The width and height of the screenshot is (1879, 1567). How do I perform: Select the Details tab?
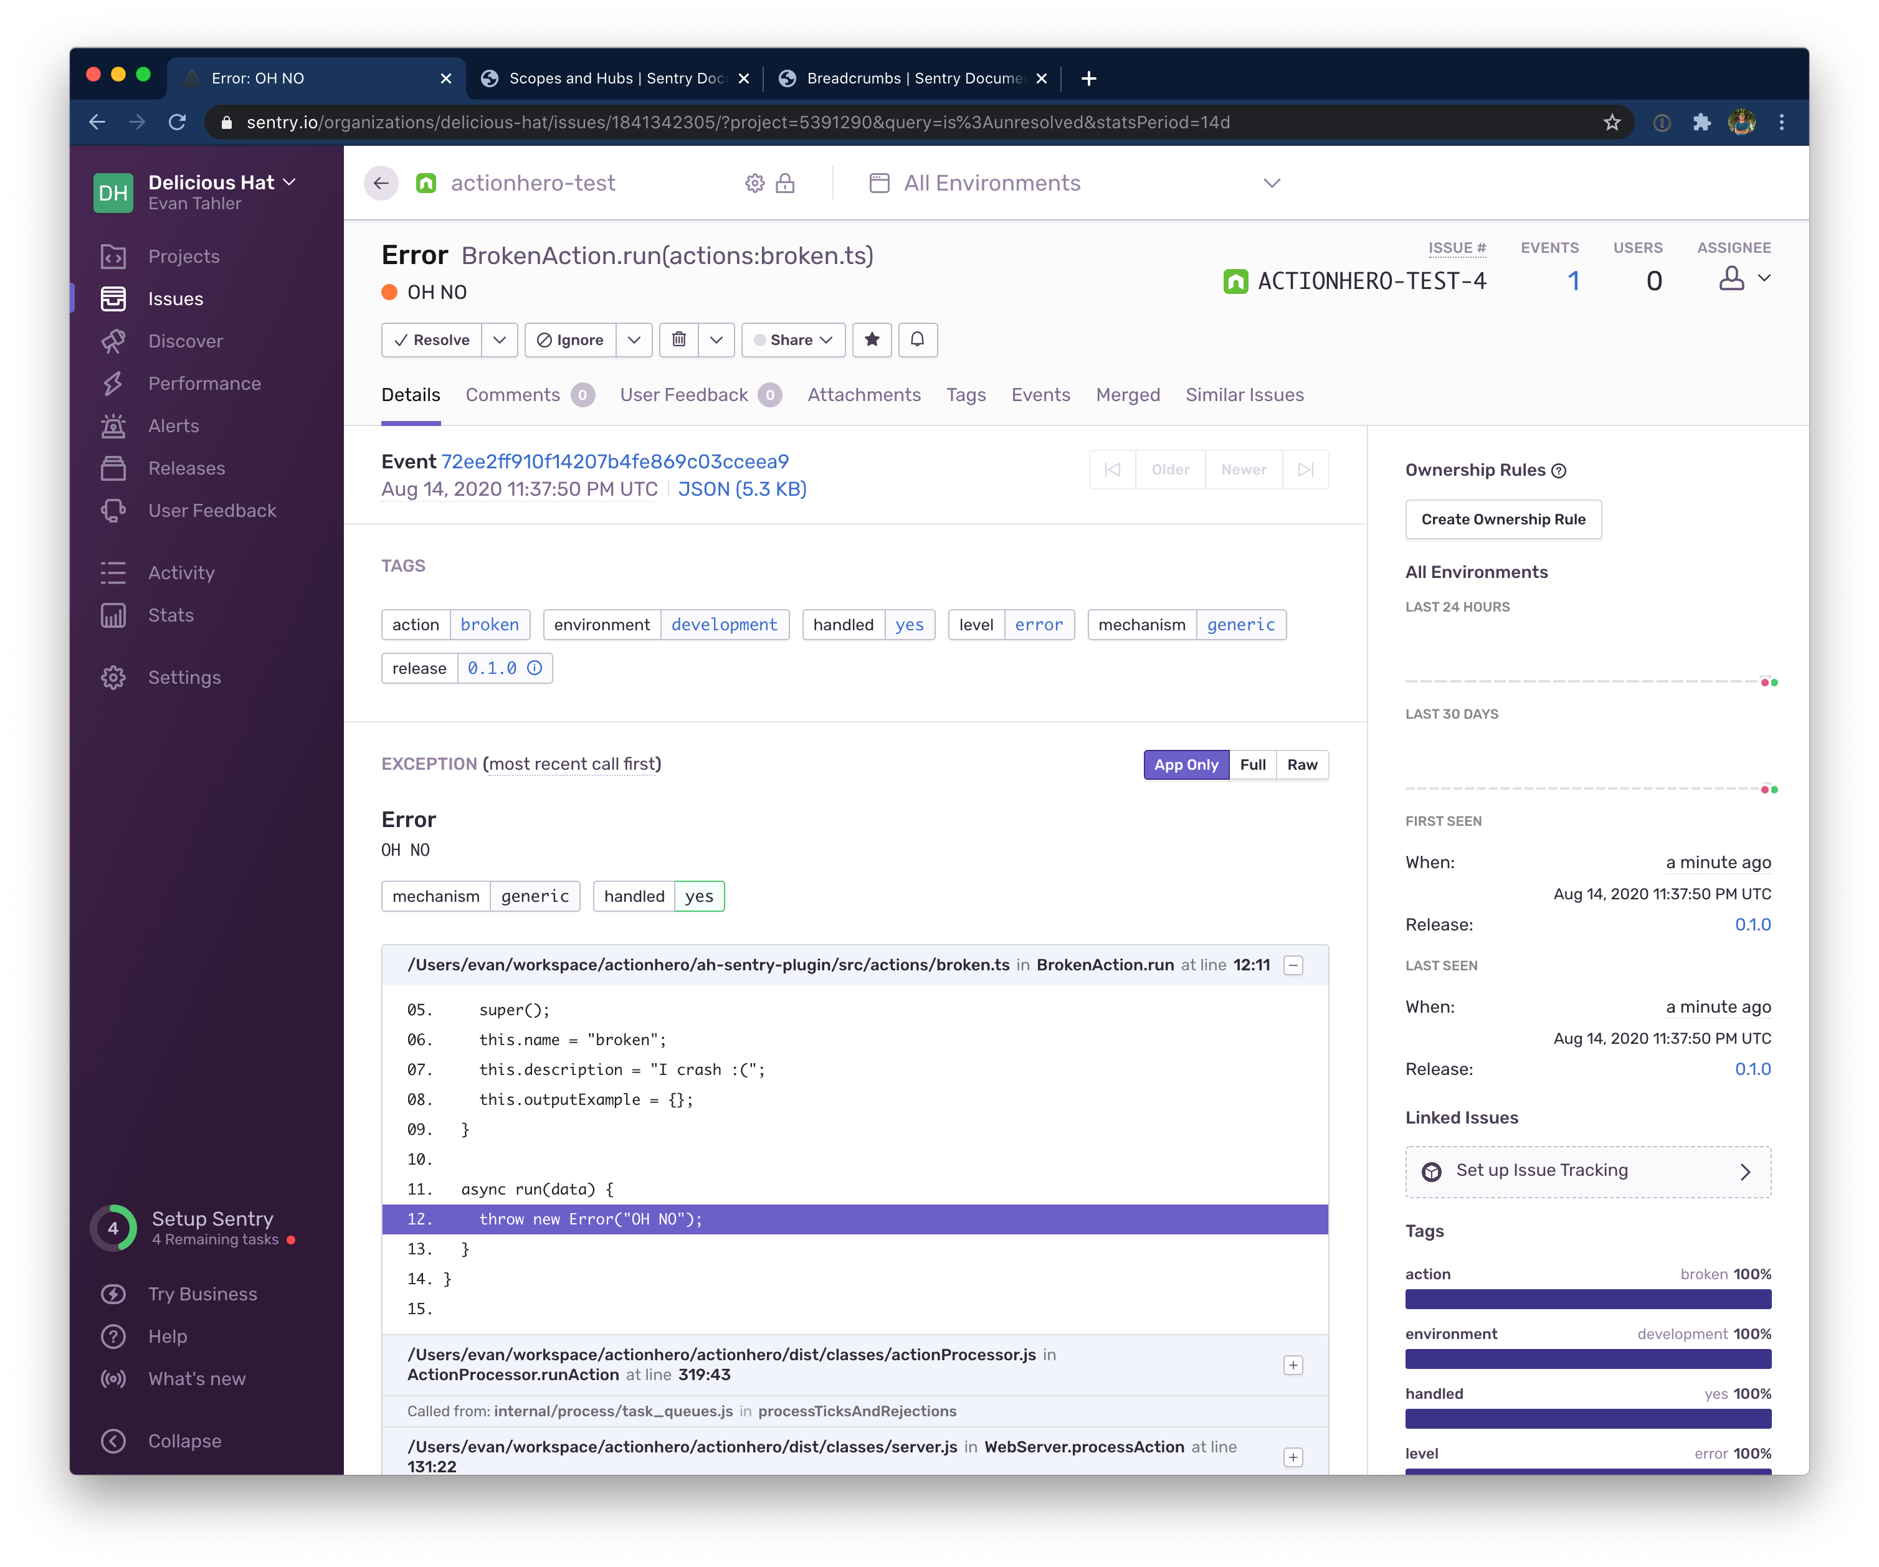(411, 395)
